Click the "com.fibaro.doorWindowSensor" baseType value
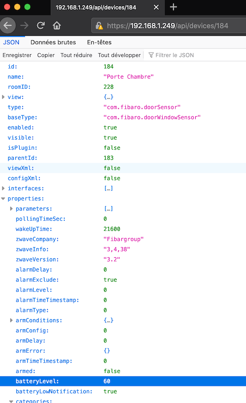 (x=152, y=117)
